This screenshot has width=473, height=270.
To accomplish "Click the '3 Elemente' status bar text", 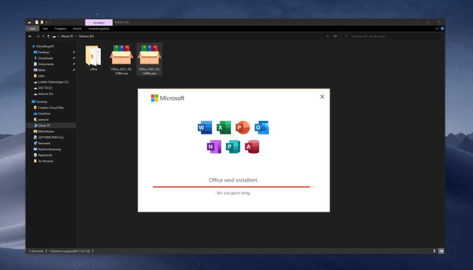I will pyautogui.click(x=36, y=251).
